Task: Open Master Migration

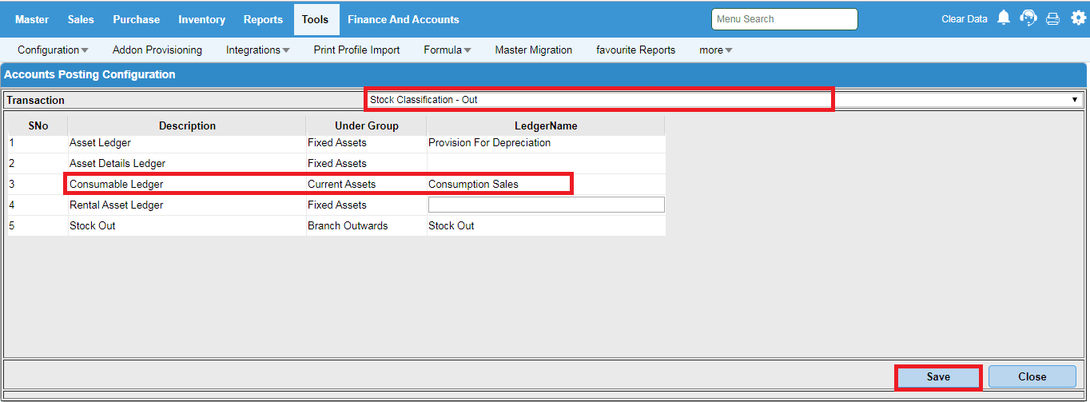Action: pyautogui.click(x=534, y=50)
